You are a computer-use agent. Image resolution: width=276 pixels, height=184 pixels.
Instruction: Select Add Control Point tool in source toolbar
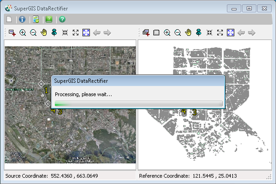point(12,33)
